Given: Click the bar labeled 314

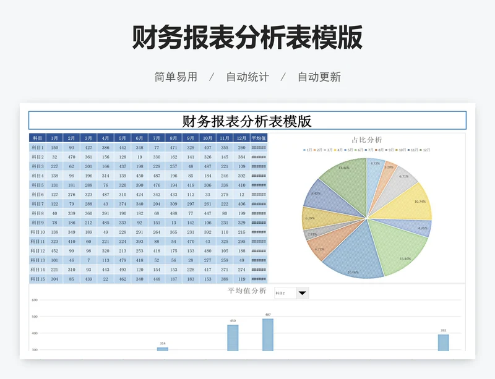Looking at the screenshot, I should tap(163, 349).
